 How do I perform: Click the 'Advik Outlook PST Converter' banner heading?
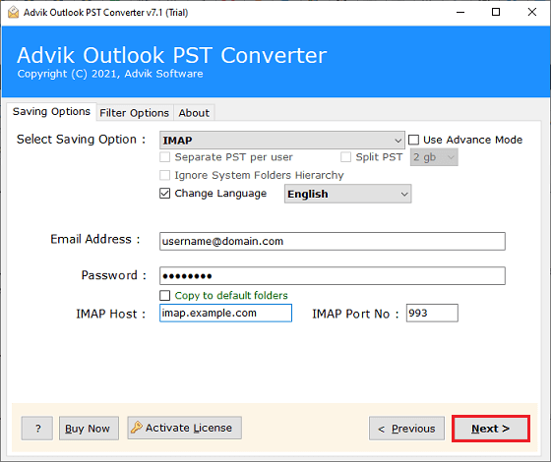point(172,55)
